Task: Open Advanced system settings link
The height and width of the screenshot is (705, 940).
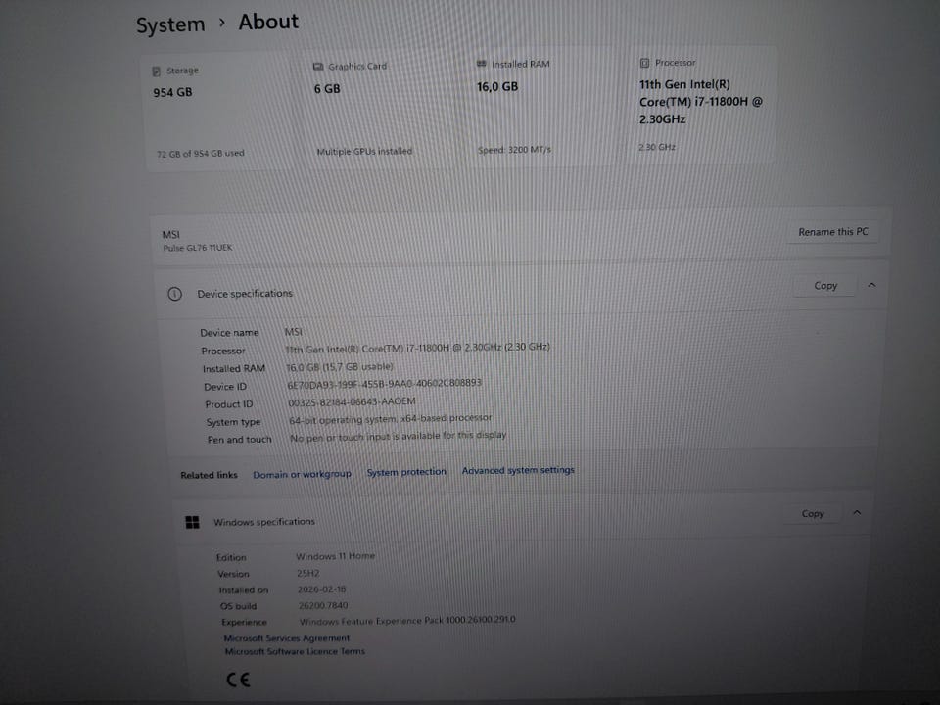Action: [x=518, y=470]
